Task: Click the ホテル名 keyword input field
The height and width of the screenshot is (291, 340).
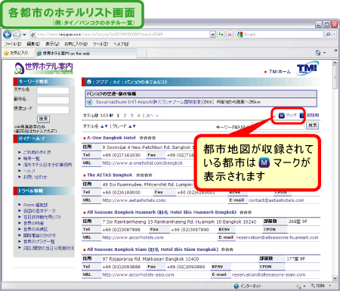Action: pyautogui.click(x=53, y=91)
